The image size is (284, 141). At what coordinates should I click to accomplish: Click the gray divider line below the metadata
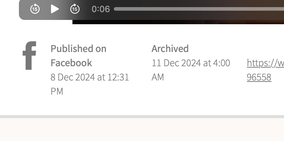coord(142,117)
